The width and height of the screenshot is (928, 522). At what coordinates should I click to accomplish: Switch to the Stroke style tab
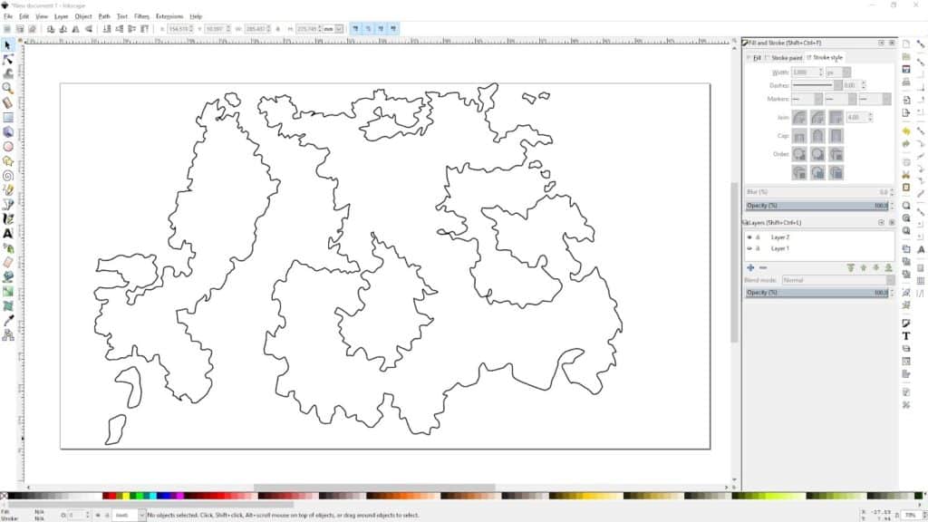point(825,58)
